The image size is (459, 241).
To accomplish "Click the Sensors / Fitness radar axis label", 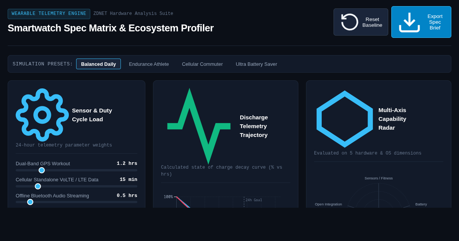I will [379, 178].
